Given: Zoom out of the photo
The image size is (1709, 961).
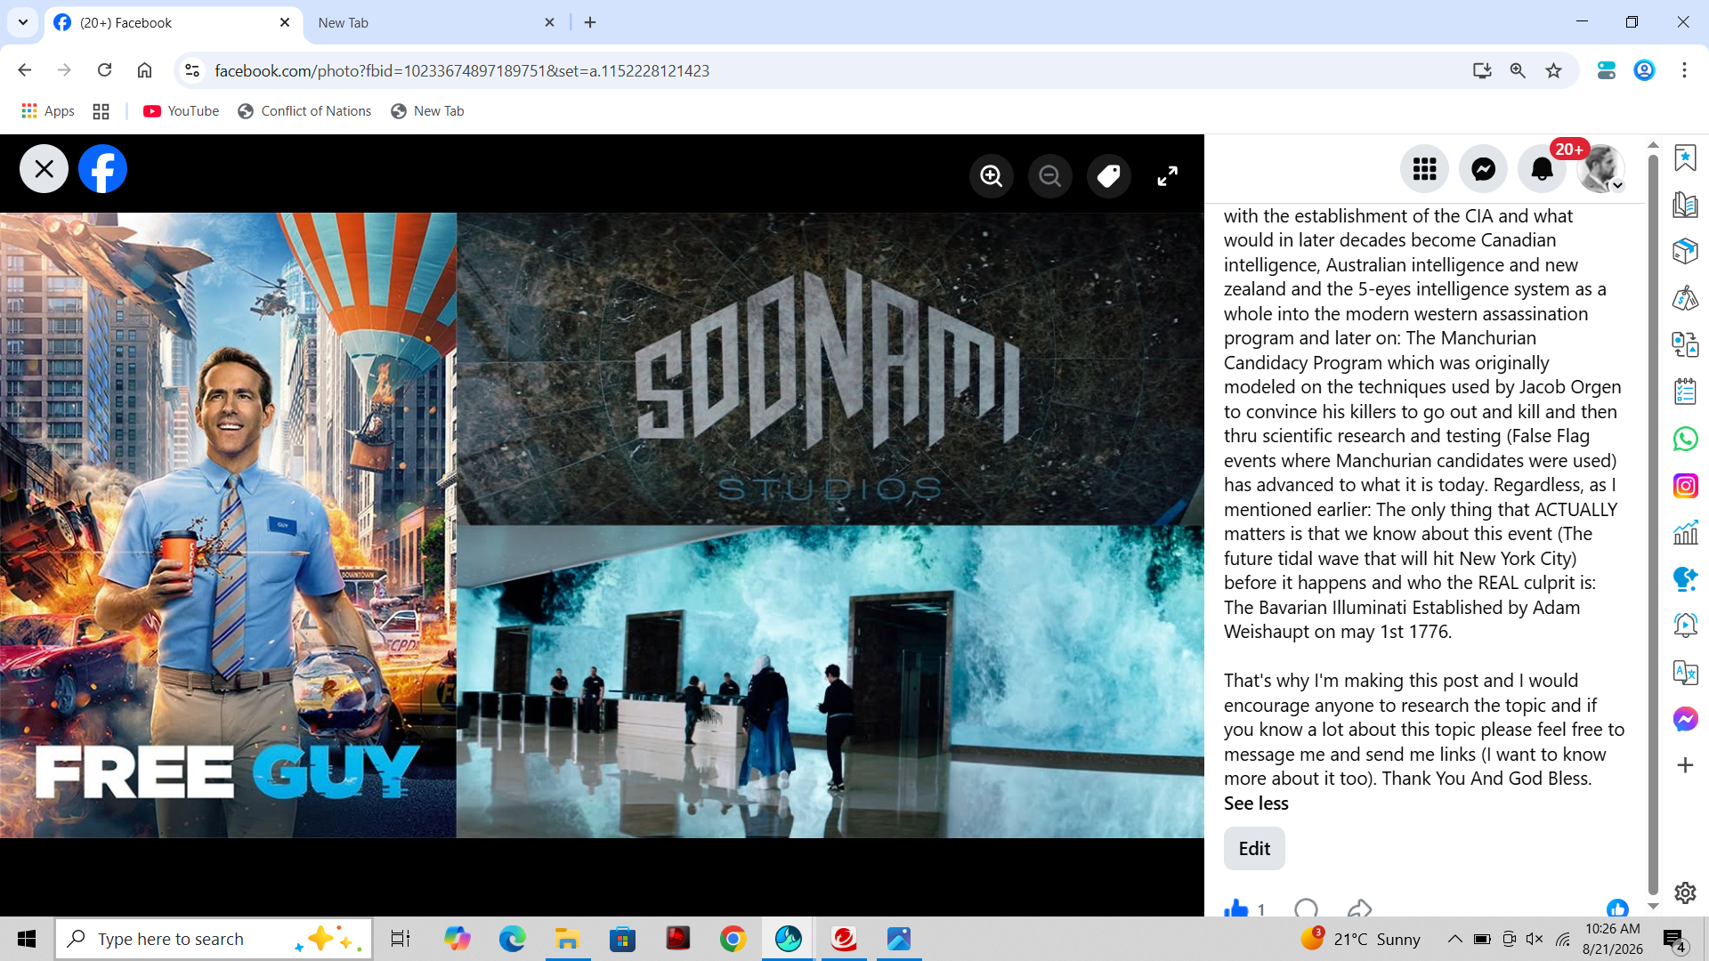Looking at the screenshot, I should pos(1049,176).
